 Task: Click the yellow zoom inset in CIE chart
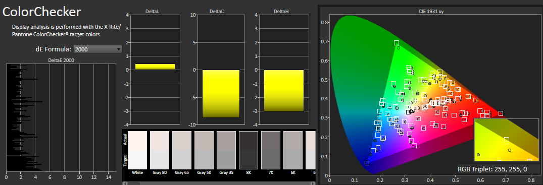506,140
